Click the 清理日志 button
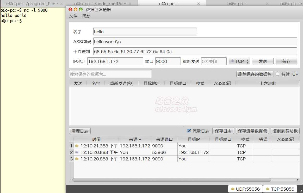 [x=80, y=131]
